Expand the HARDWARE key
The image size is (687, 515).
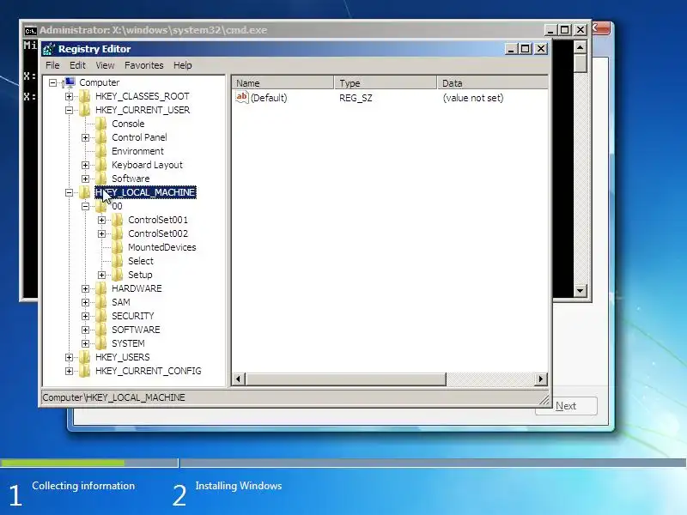tap(85, 288)
